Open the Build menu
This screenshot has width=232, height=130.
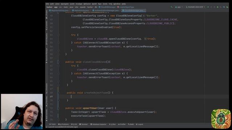point(94,4)
